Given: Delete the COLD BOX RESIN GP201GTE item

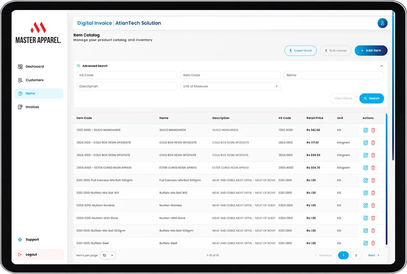Looking at the screenshot, I should (373, 155).
